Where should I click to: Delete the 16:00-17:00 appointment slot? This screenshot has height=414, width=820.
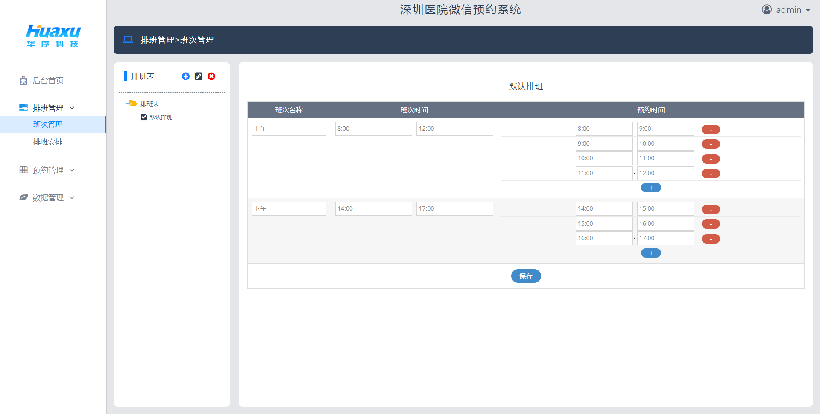[711, 239]
